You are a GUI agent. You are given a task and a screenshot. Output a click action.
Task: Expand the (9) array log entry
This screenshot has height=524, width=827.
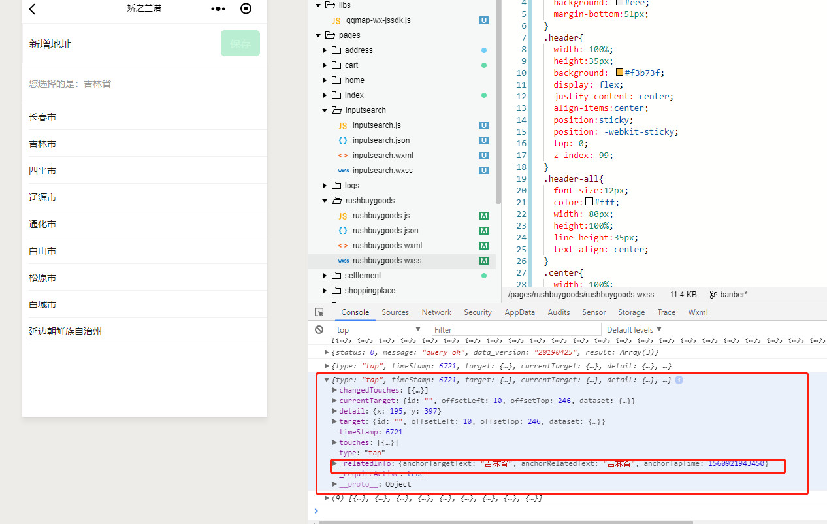click(327, 498)
